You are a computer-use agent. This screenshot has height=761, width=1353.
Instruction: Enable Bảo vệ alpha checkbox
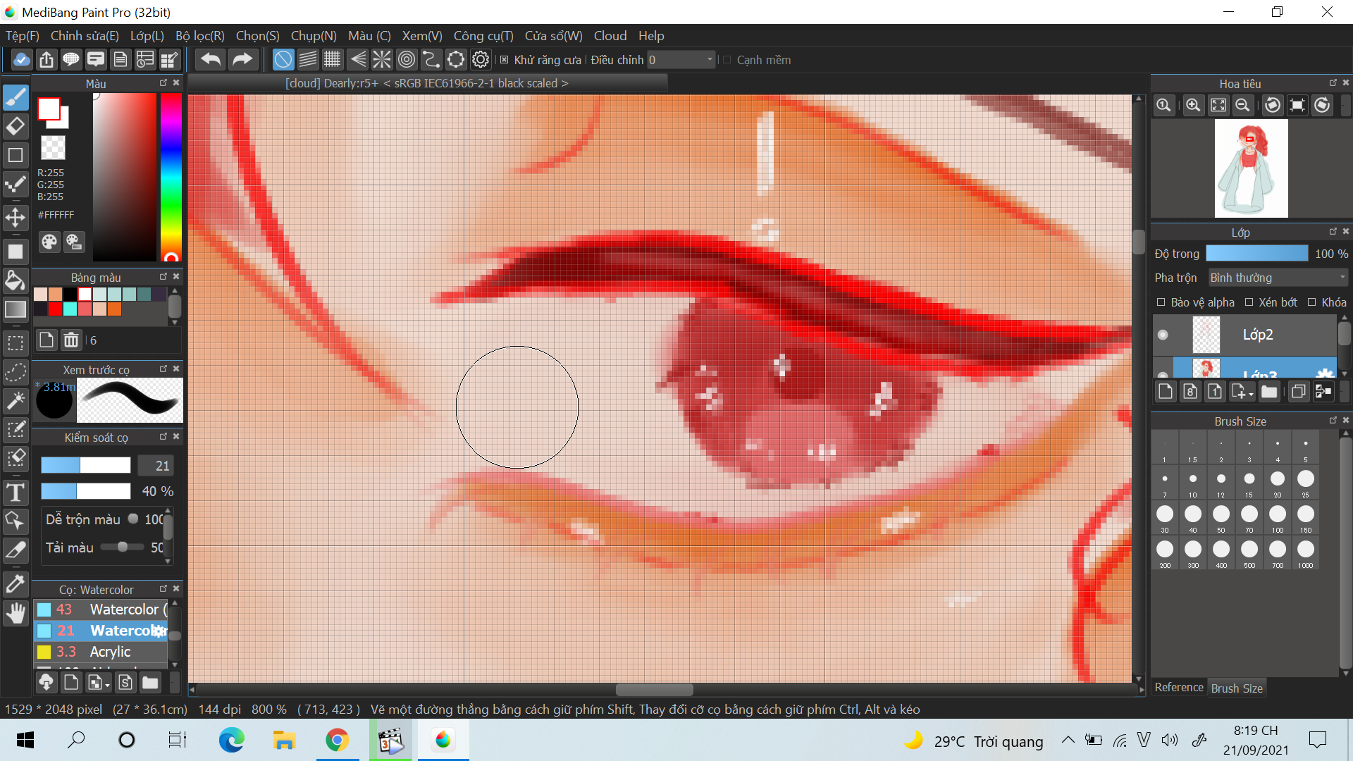tap(1161, 302)
